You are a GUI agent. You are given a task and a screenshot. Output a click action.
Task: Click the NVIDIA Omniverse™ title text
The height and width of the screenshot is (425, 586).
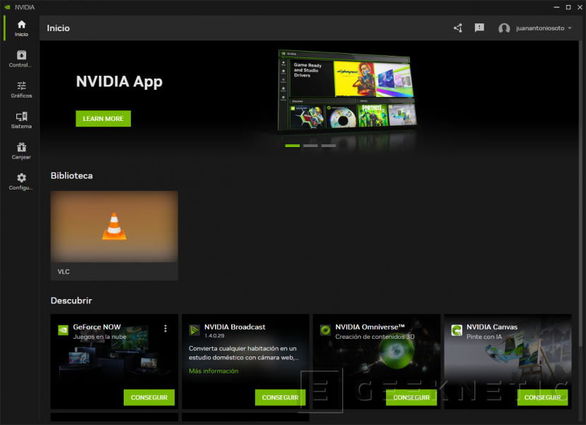point(370,327)
